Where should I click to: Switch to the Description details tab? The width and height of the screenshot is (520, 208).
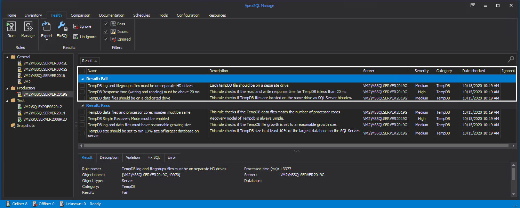coord(109,157)
